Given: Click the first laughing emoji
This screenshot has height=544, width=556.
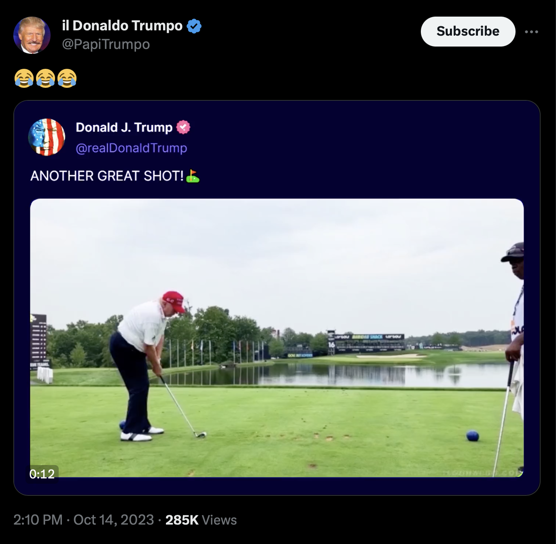Looking at the screenshot, I should click(24, 78).
